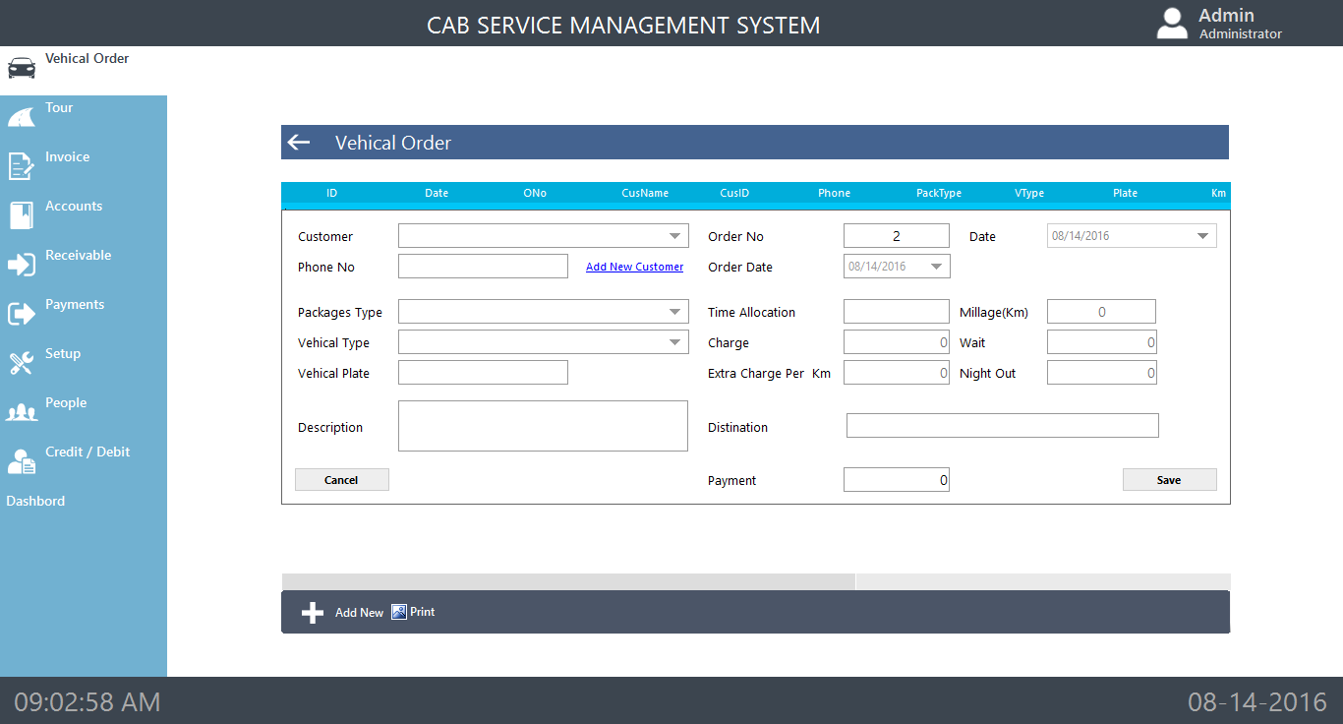Open Receivable arrow-in icon
1343x724 pixels.
coord(22,265)
